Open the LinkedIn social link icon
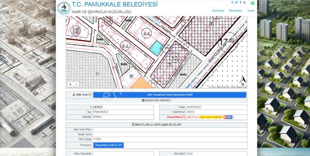This screenshot has width=310, height=156. pyautogui.click(x=245, y=3)
